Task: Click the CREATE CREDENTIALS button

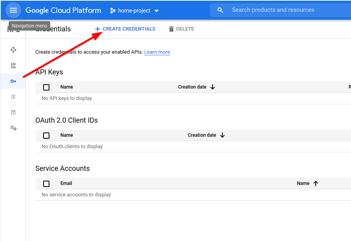Action: point(125,29)
